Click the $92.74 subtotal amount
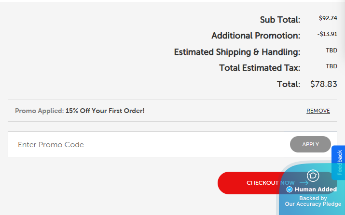 click(x=328, y=18)
